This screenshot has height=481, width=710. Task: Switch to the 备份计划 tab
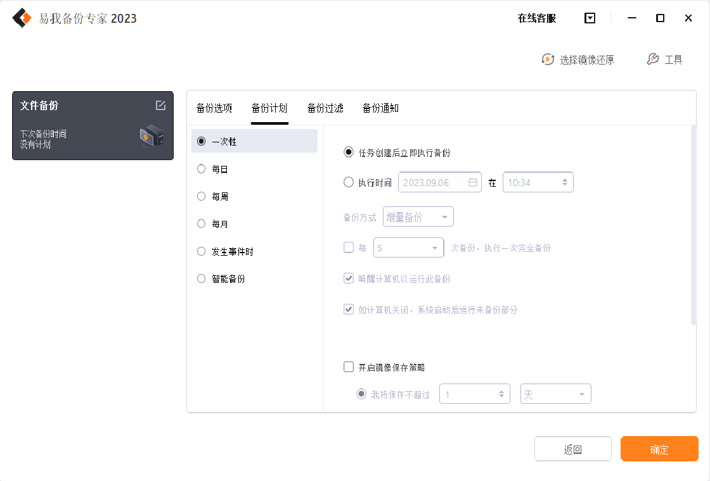pos(269,108)
